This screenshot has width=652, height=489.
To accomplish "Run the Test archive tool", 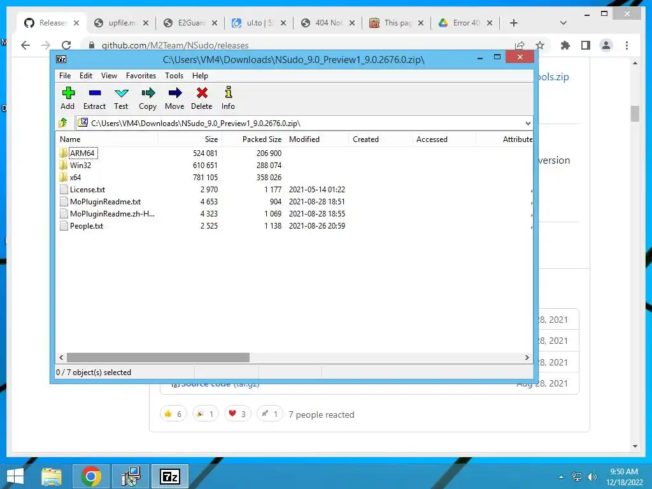I will [x=121, y=98].
